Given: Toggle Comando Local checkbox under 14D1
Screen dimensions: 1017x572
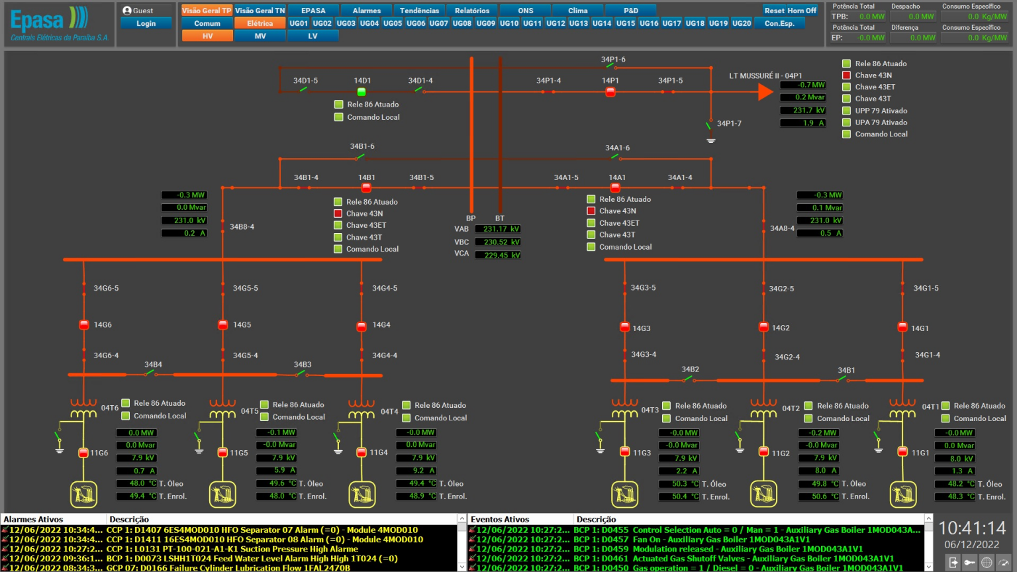Looking at the screenshot, I should coord(339,117).
